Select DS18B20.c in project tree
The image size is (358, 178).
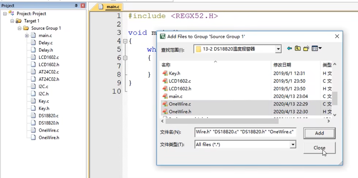point(49,116)
